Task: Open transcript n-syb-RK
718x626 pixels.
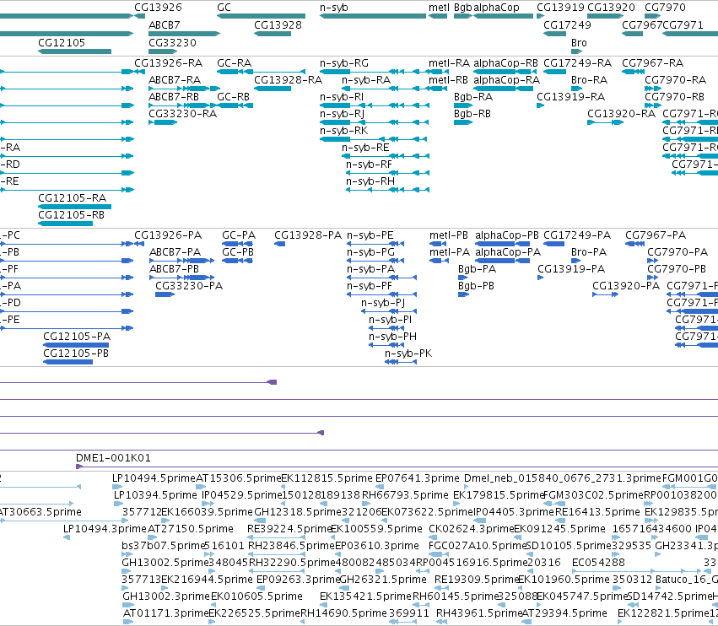Action: [x=344, y=131]
